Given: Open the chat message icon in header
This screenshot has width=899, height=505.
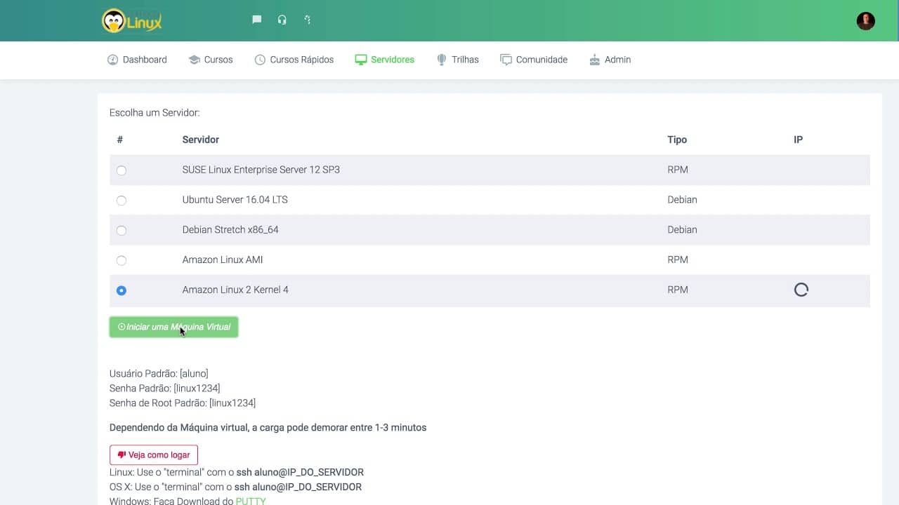Looking at the screenshot, I should tap(257, 20).
